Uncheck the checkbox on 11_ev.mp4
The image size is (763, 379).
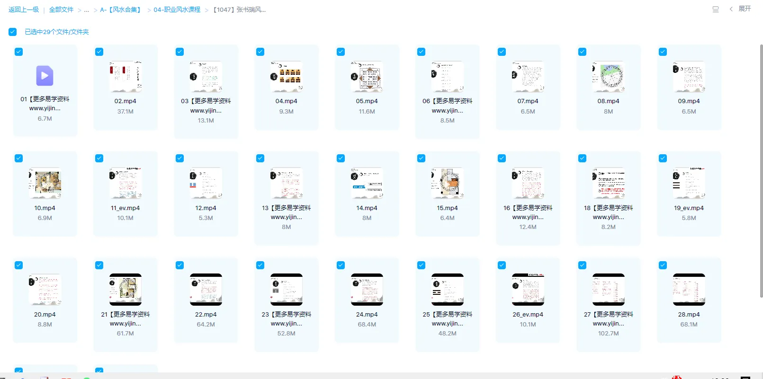click(x=99, y=158)
